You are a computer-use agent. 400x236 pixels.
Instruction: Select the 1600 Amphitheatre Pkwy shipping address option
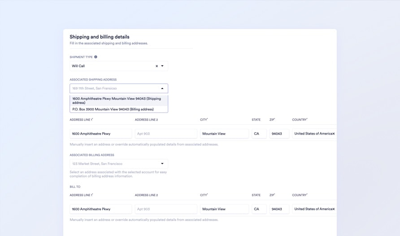[x=119, y=101]
